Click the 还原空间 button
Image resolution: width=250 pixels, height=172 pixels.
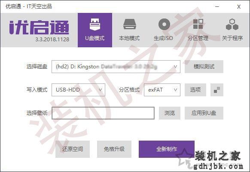pos(73,149)
